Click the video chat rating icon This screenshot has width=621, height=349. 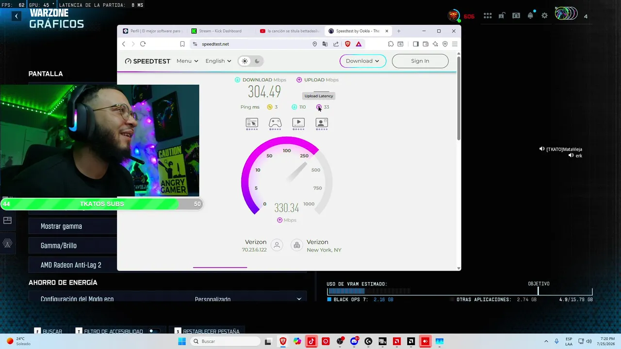[x=322, y=124]
